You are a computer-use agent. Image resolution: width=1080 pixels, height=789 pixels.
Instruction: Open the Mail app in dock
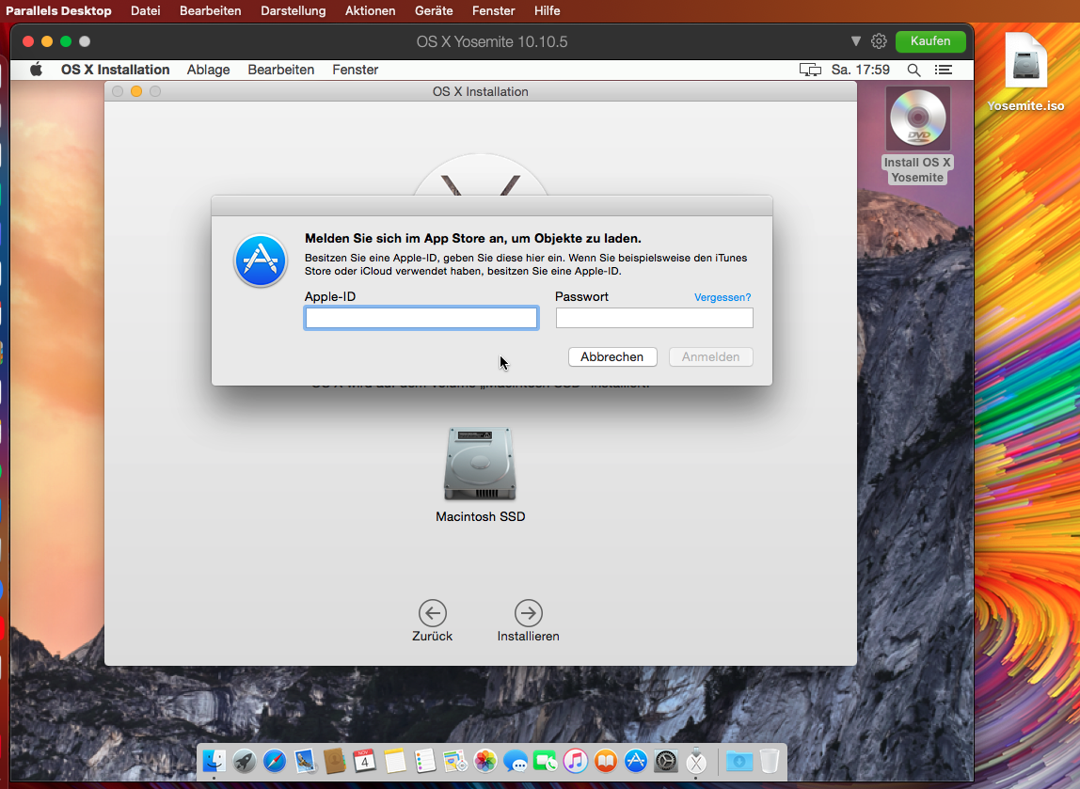click(x=305, y=761)
